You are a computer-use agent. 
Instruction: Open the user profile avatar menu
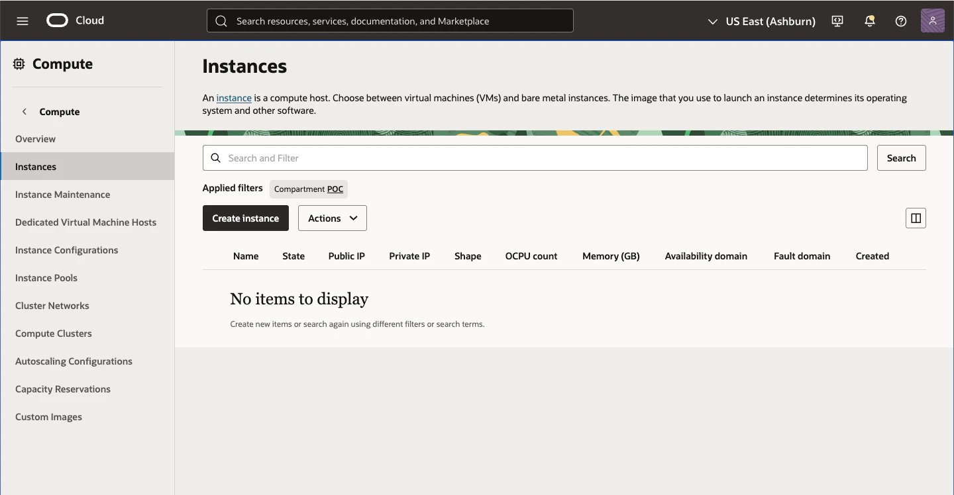point(933,21)
